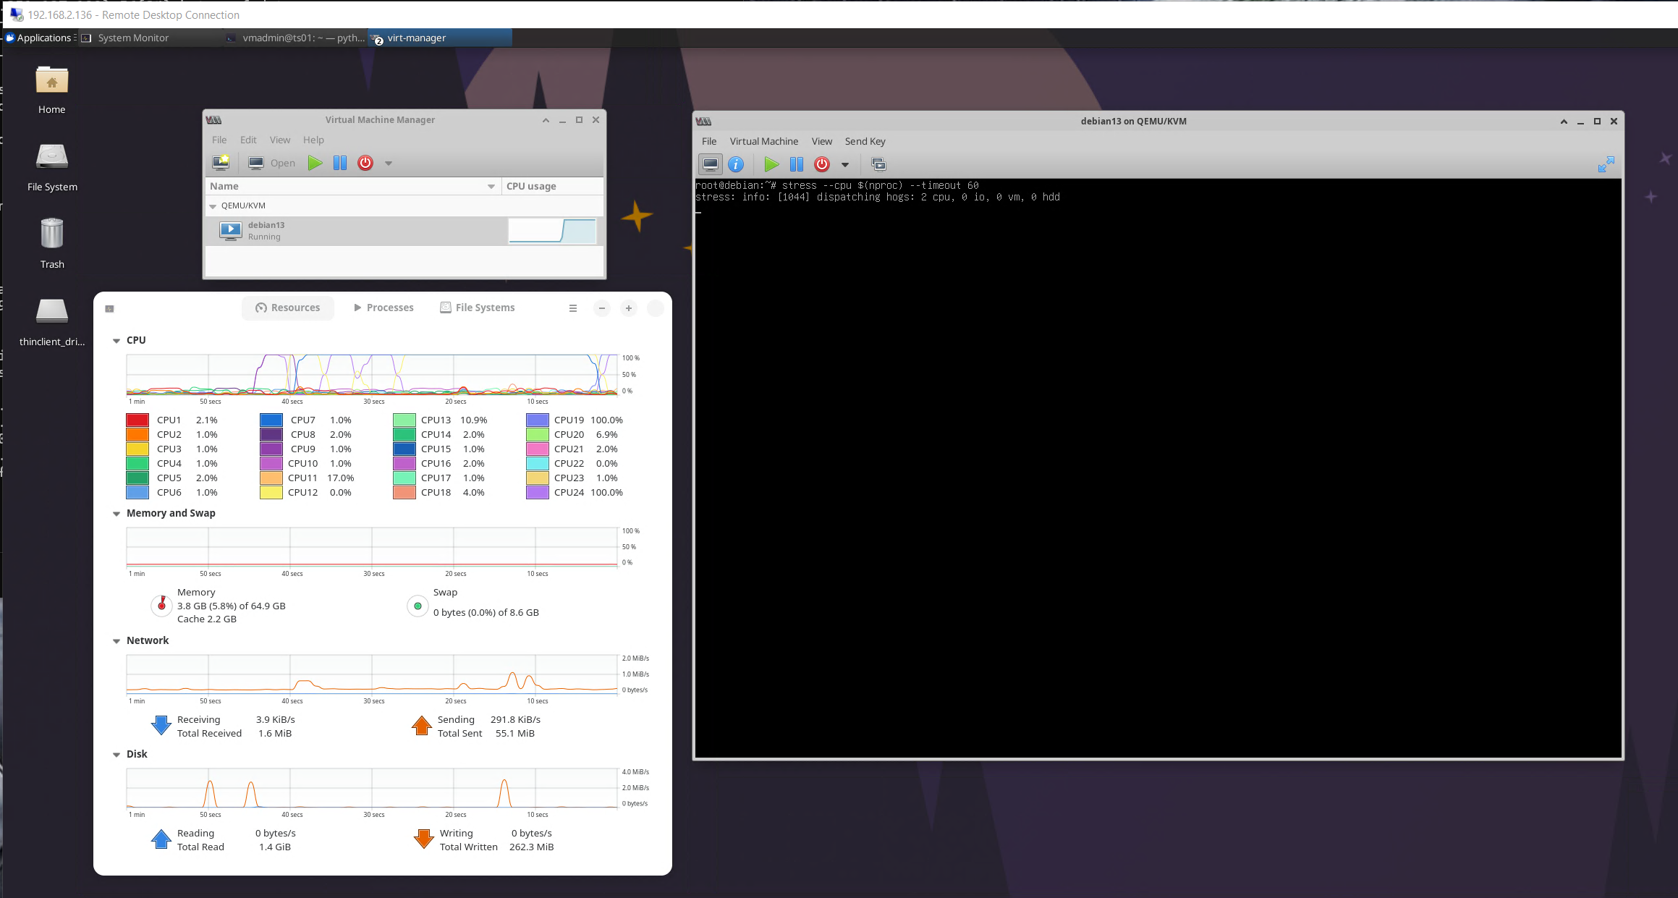Open the System Monitor hamburger menu

pos(573,308)
